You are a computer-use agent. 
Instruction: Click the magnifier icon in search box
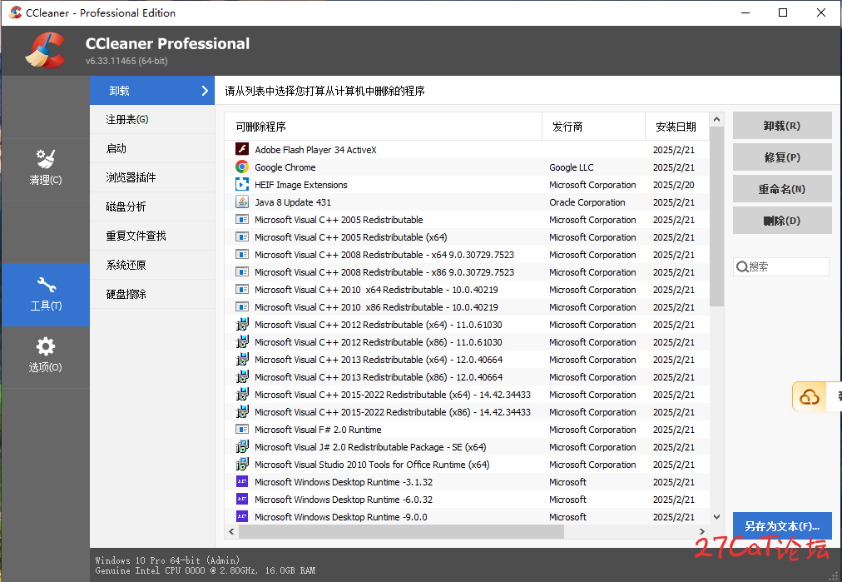[x=742, y=266]
